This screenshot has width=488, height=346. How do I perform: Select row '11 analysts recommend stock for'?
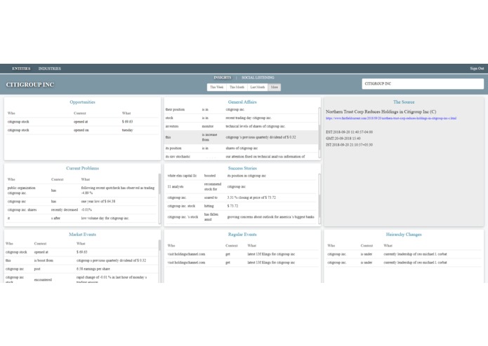pos(242,187)
